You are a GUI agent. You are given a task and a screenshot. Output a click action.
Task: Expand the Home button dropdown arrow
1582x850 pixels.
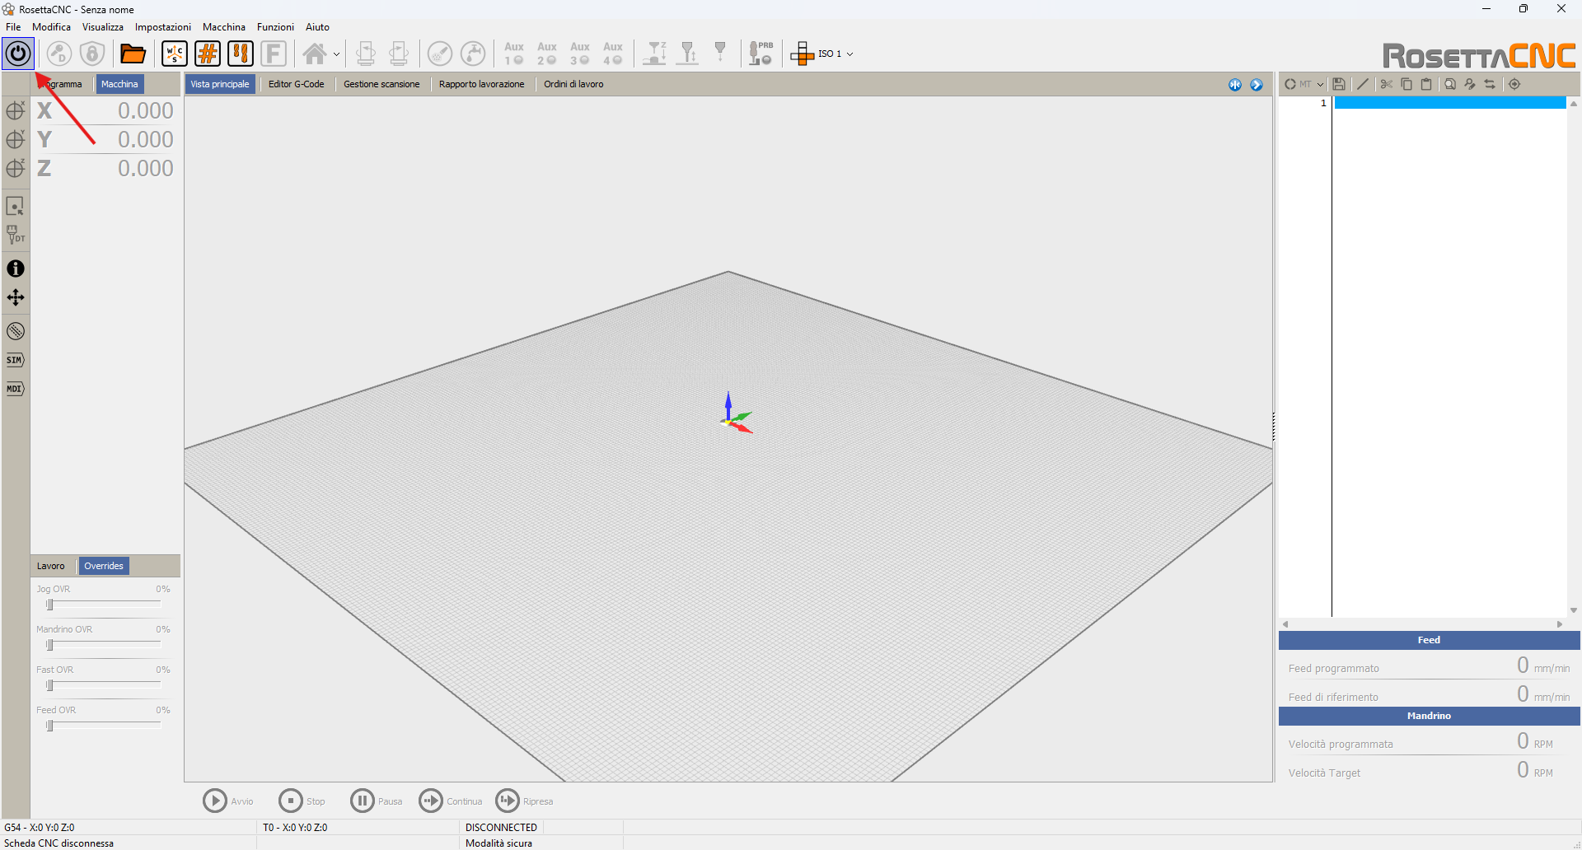pos(336,54)
